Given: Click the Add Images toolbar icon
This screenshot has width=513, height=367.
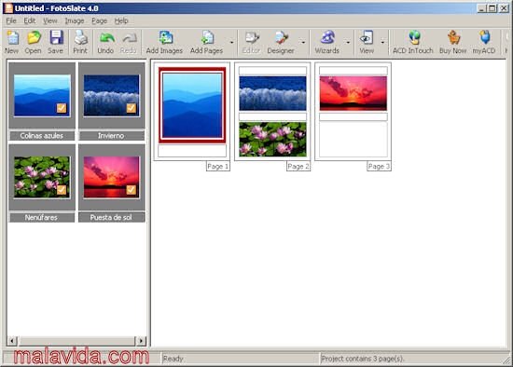Looking at the screenshot, I should [165, 37].
